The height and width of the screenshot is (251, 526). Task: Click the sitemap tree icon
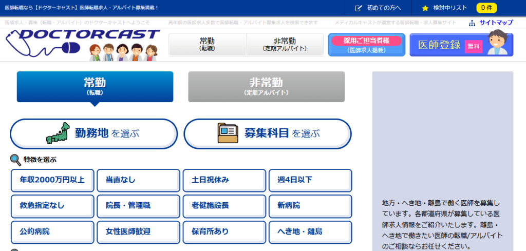[473, 23]
